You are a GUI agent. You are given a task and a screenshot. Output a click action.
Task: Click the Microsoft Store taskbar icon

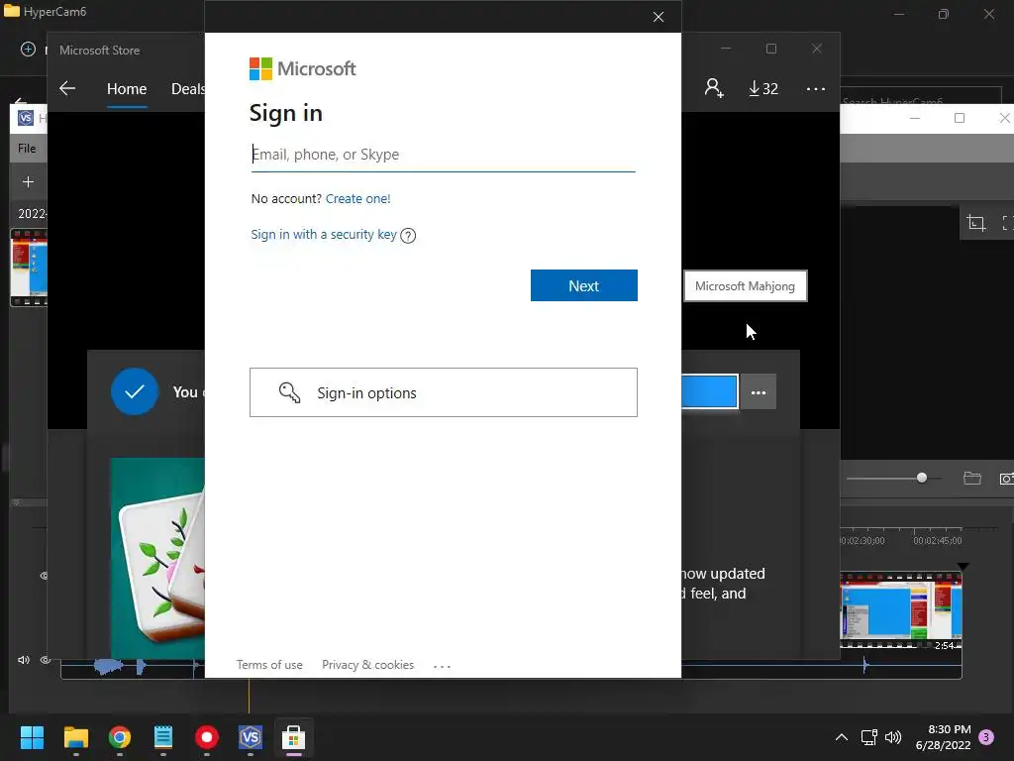tap(293, 737)
